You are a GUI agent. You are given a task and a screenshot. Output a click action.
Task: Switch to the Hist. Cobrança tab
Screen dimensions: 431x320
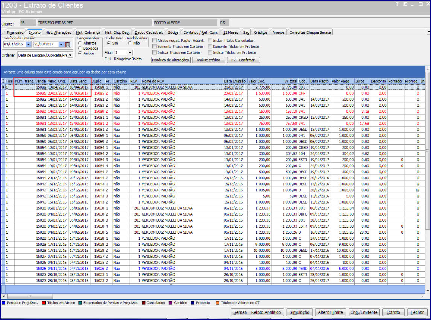[x=88, y=32]
